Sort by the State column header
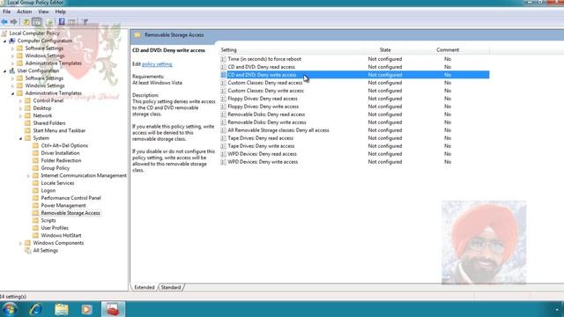Viewport: 564px width, 317px height. click(x=385, y=50)
